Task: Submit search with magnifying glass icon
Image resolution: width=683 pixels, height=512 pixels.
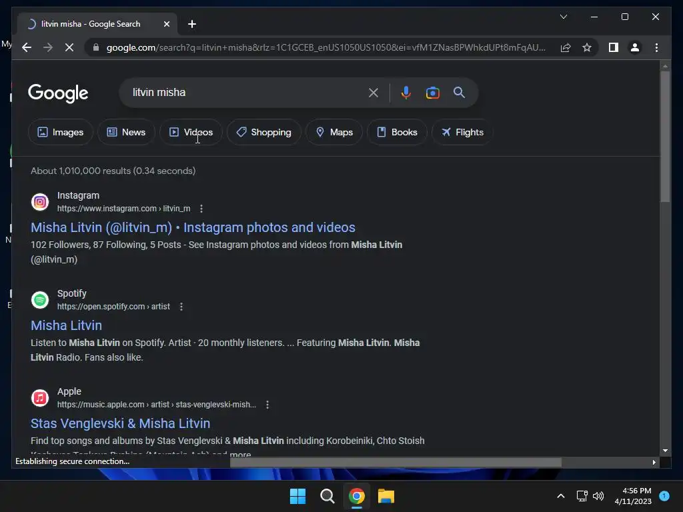Action: pos(459,92)
